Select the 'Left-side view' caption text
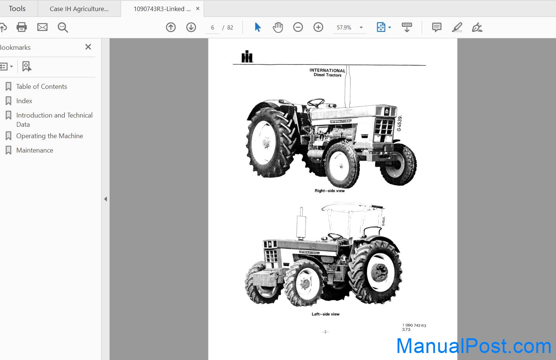The image size is (556, 360). point(325,314)
